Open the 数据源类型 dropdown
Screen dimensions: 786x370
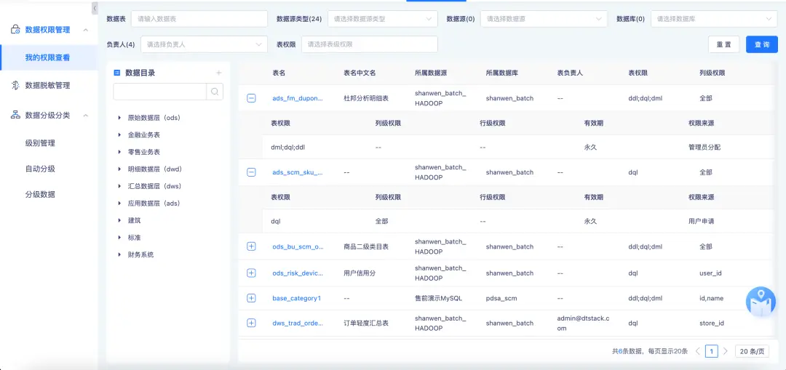383,19
